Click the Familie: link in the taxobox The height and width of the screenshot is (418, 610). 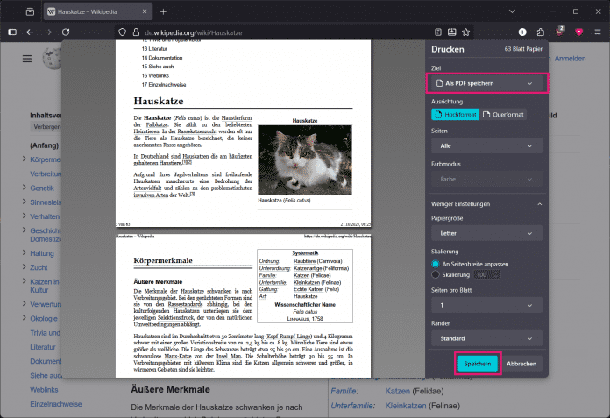pyautogui.click(x=344, y=391)
